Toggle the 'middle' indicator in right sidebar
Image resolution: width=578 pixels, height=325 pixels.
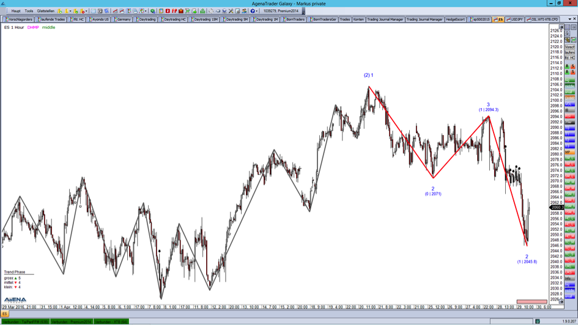(570, 86)
